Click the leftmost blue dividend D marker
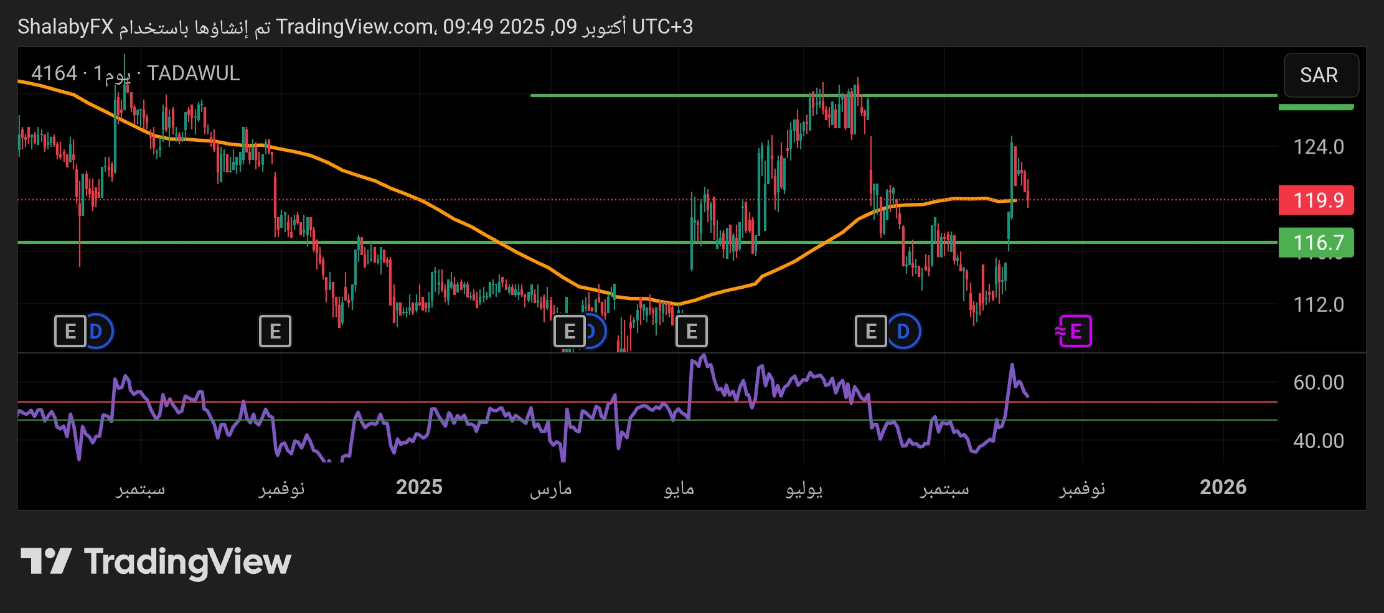The image size is (1384, 613). (98, 331)
